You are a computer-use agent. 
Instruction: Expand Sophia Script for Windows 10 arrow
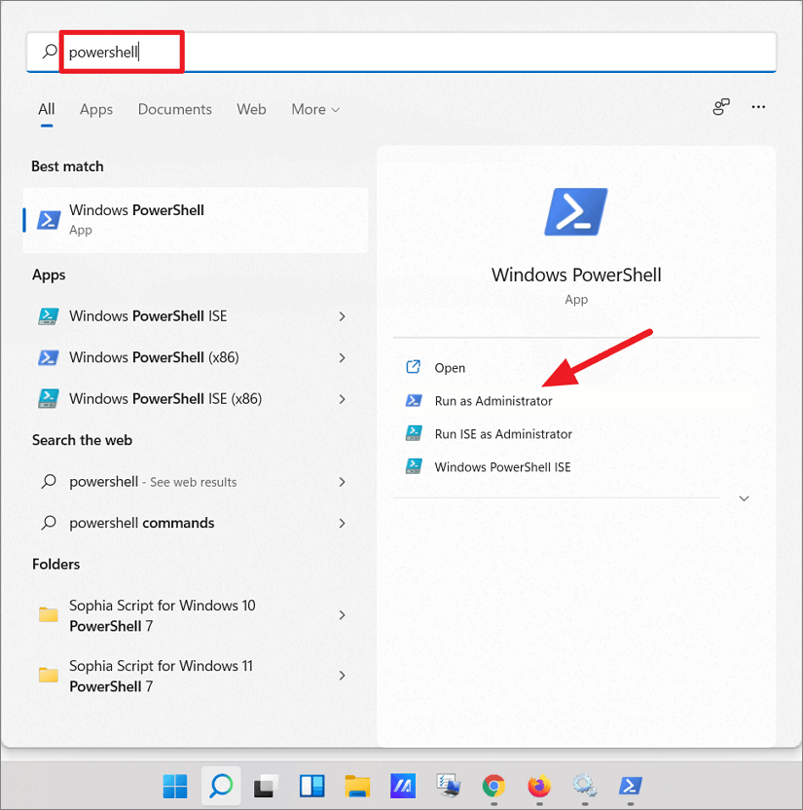(x=342, y=614)
